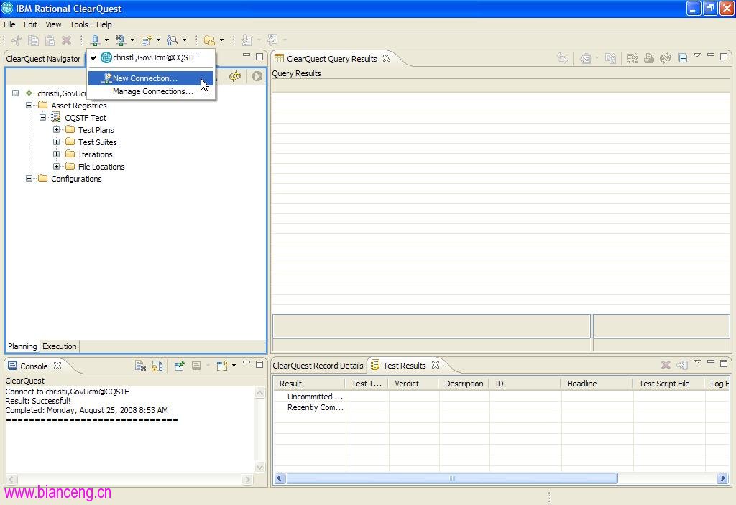Image resolution: width=736 pixels, height=505 pixels.
Task: Click the Clear Console icon
Action: 140,366
